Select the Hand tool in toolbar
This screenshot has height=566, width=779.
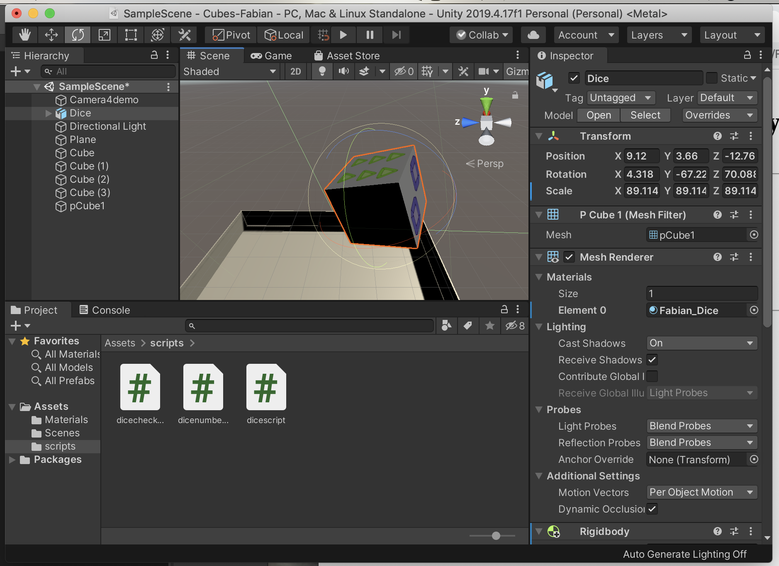point(25,35)
